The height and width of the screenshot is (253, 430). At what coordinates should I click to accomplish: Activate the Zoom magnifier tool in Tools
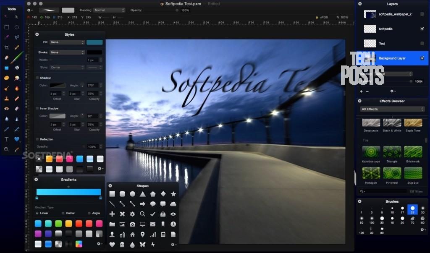7,149
